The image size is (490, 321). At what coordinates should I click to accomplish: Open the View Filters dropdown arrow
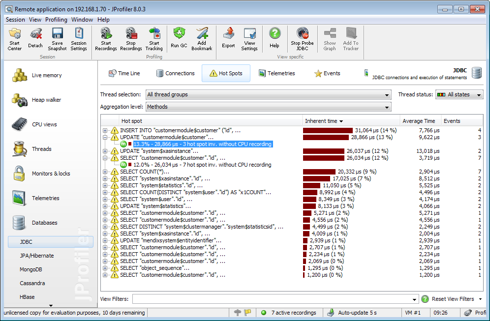pos(414,299)
